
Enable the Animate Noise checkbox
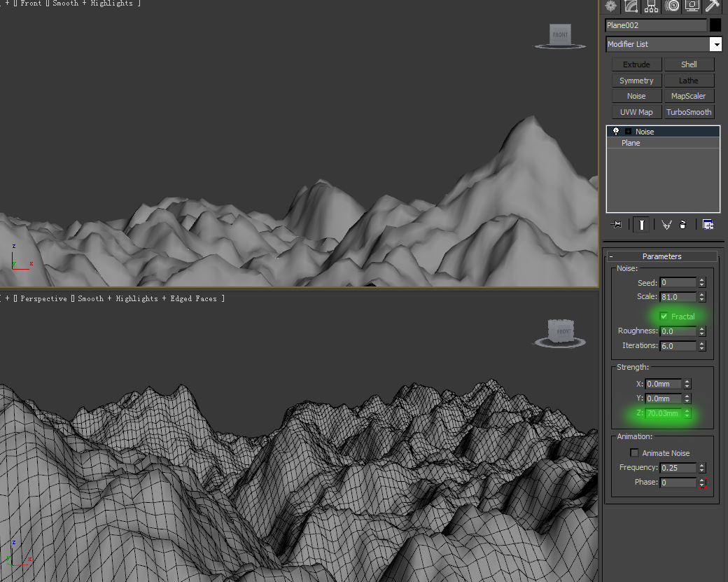(635, 453)
